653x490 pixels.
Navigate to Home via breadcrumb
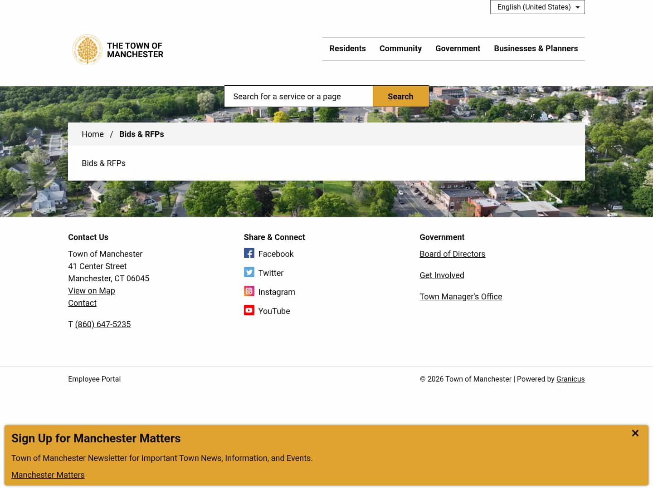[93, 134]
